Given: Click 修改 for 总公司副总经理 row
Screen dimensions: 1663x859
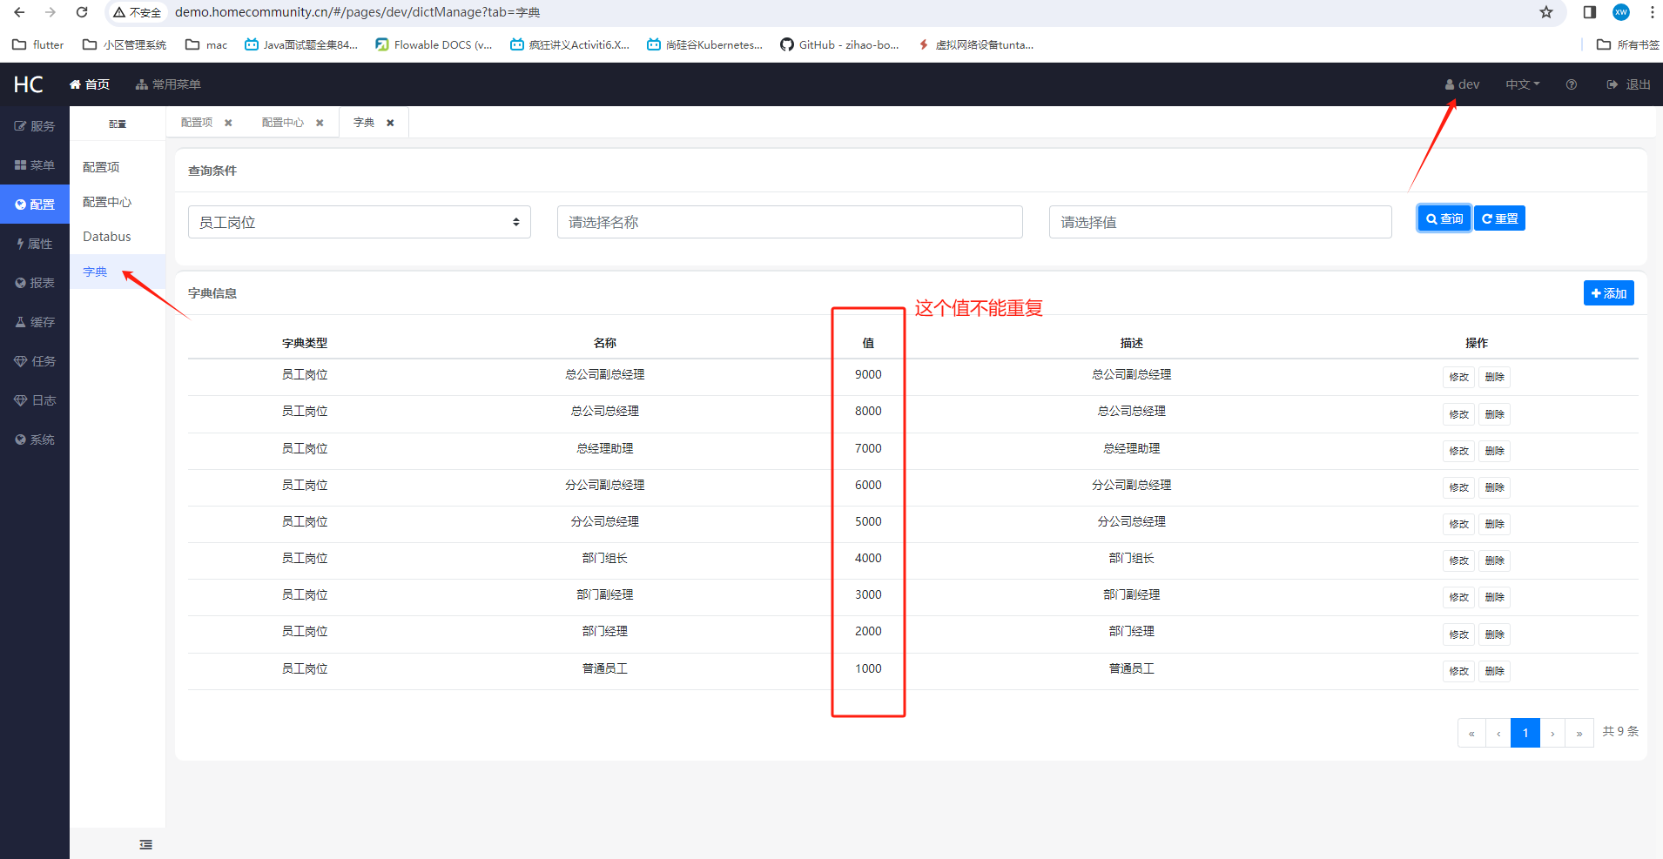Looking at the screenshot, I should pyautogui.click(x=1458, y=377).
